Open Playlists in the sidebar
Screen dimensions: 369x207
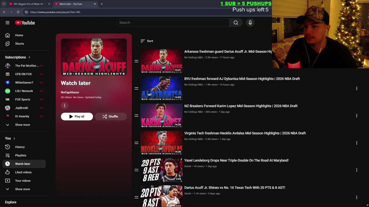click(x=24, y=155)
